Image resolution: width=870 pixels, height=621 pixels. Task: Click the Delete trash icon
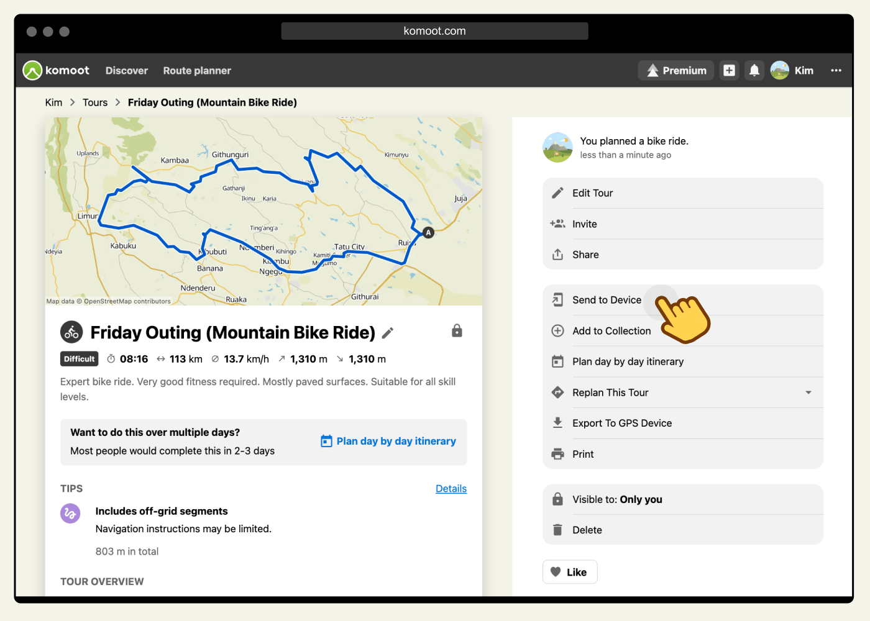[557, 529]
